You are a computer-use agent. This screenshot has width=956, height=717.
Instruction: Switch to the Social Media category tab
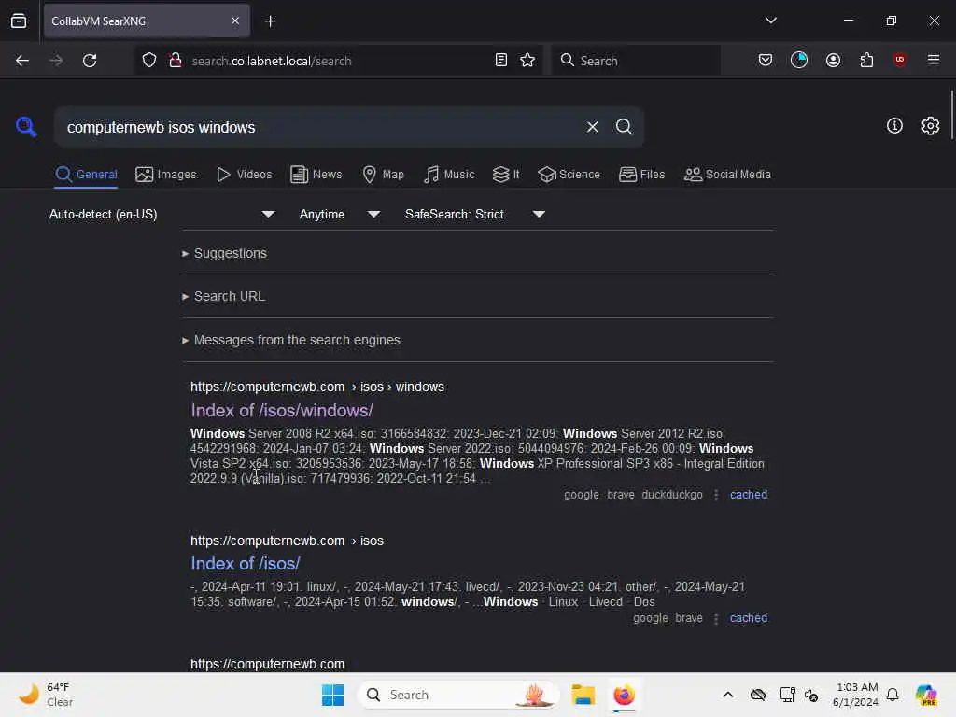(727, 175)
